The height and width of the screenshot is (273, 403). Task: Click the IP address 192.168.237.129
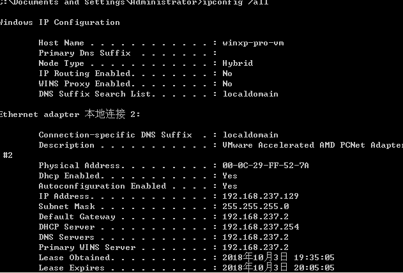pos(261,196)
